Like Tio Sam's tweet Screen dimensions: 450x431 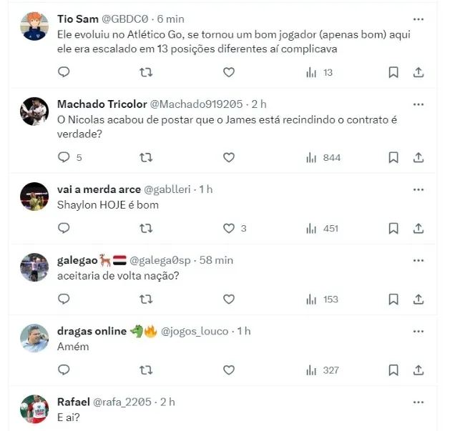tap(229, 72)
